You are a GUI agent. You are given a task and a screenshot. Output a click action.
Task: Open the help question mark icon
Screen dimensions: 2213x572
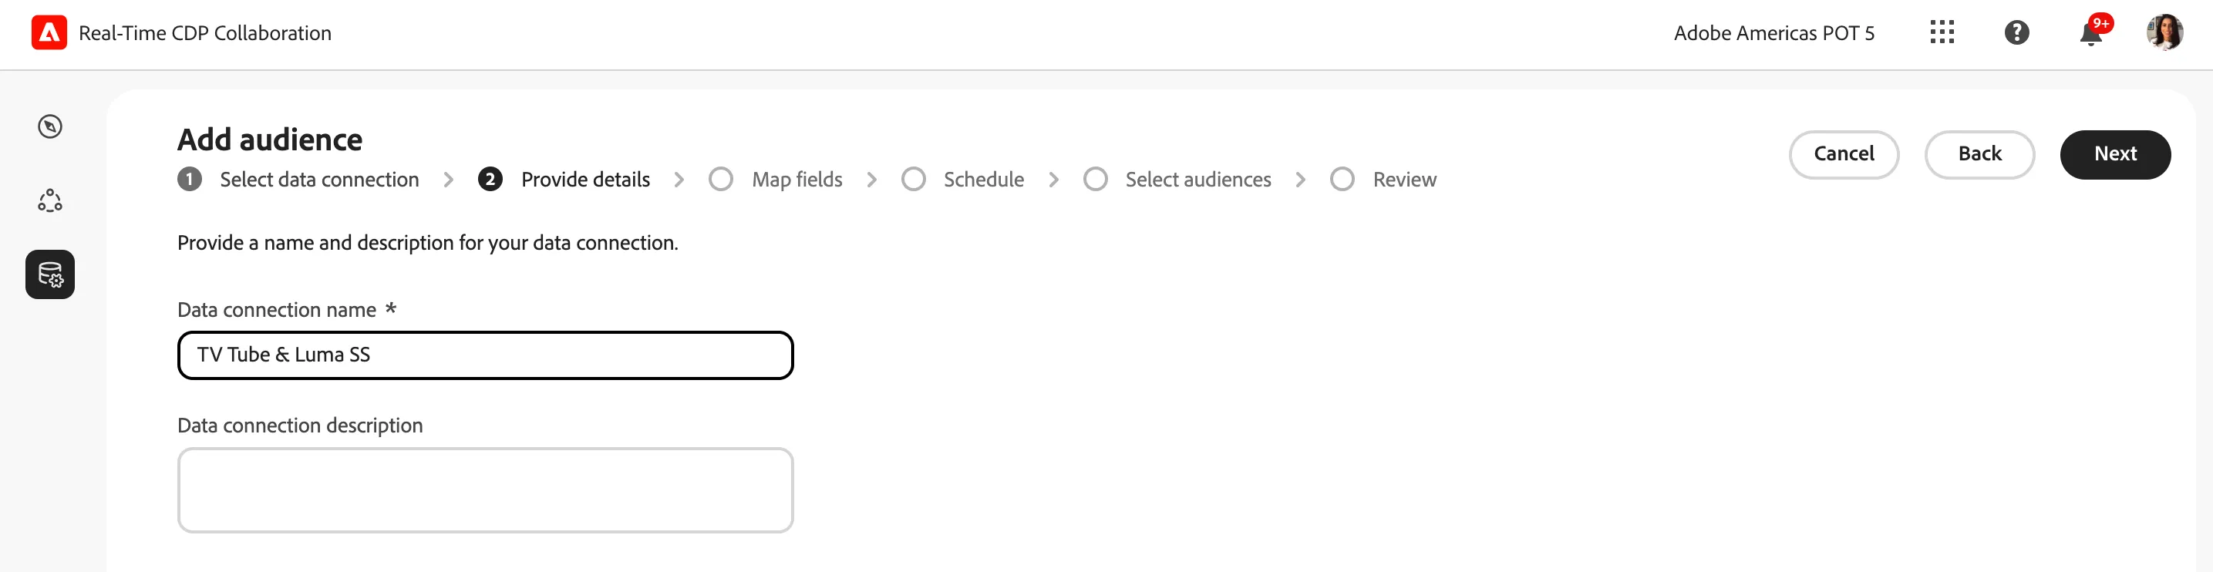(x=2016, y=32)
